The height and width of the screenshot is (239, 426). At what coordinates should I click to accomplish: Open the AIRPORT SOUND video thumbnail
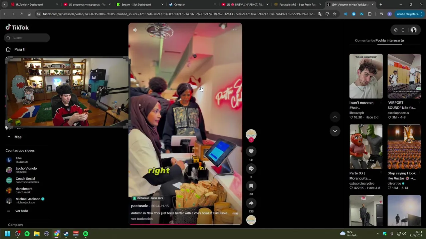404,76
